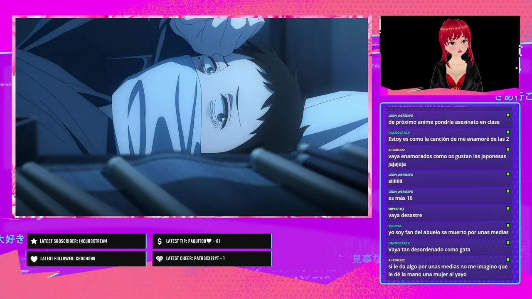The width and height of the screenshot is (532, 299).
Task: Select message 'vaya enamorados como os gustan las japonesas'
Action: 447,160
